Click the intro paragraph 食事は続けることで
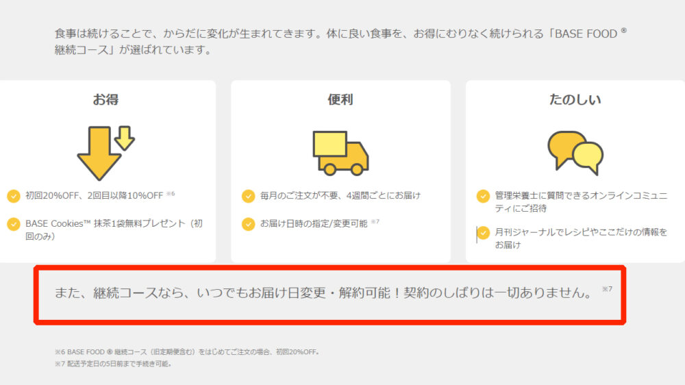685x385 pixels. click(x=340, y=42)
